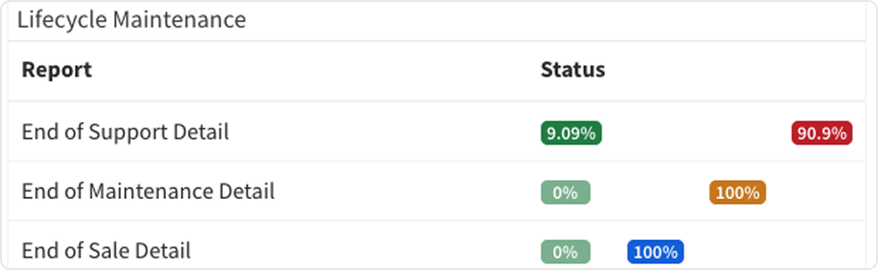Image resolution: width=878 pixels, height=270 pixels.
Task: Open the End of Sale Detail report
Action: click(x=106, y=251)
